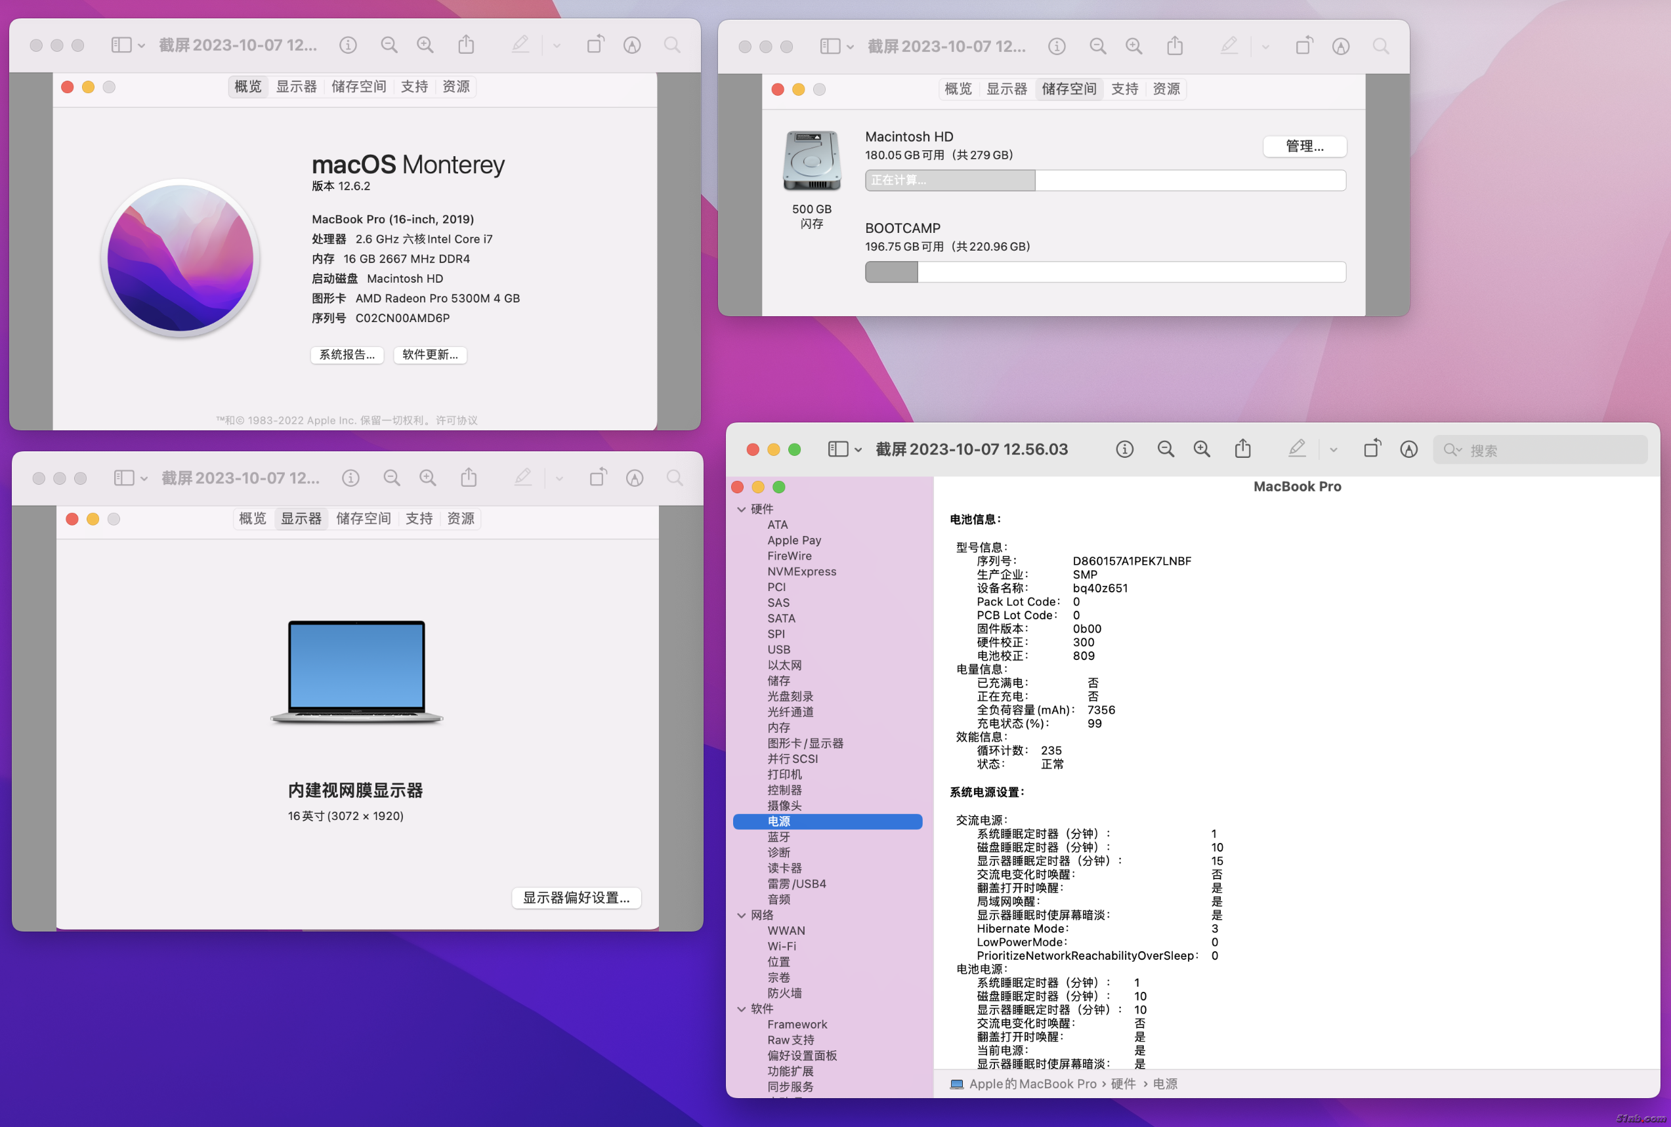Open sidebar view dropdown in 12.56.03 window
1671x1127 pixels.
tap(858, 450)
